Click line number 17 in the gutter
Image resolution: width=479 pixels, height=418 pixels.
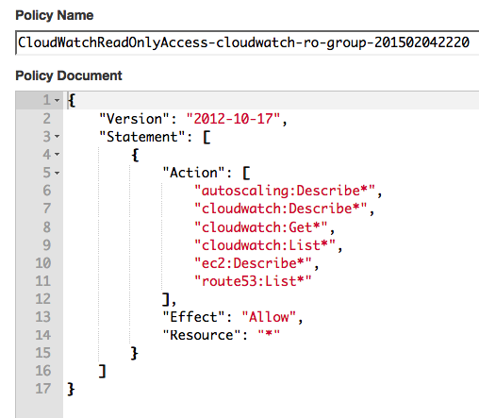(x=43, y=389)
